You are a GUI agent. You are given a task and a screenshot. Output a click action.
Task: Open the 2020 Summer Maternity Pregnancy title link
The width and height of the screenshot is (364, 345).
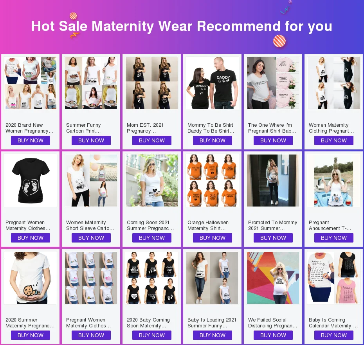(30, 323)
